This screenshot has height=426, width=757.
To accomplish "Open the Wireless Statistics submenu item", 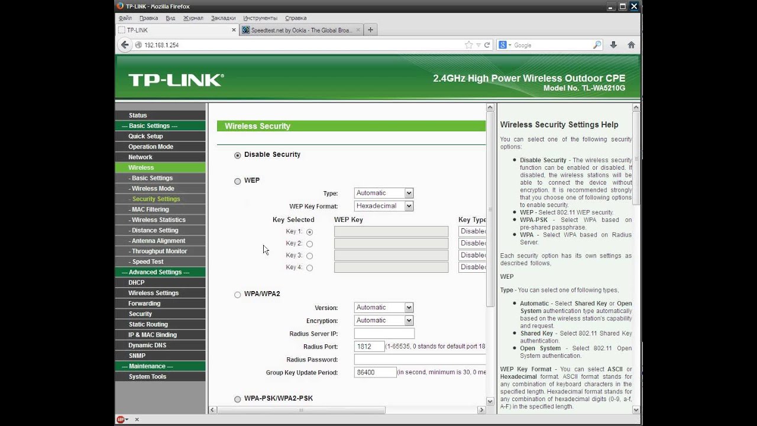I will (158, 220).
